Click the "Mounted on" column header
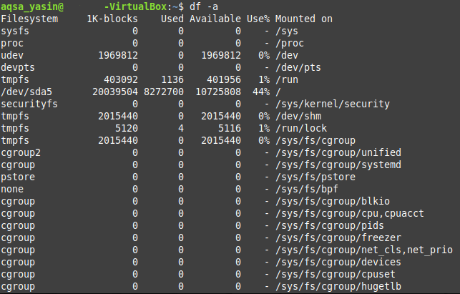The image size is (460, 294). [304, 19]
